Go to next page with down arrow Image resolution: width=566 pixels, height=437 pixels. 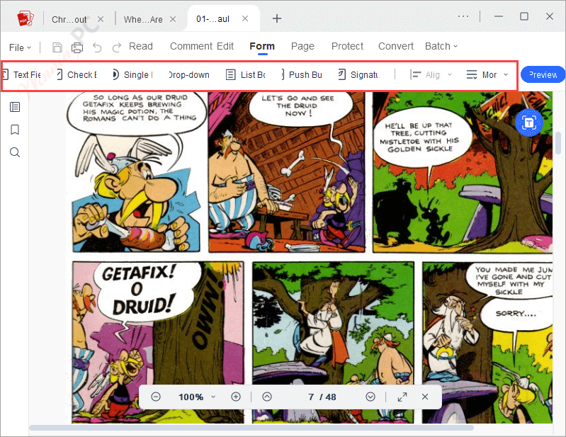(x=370, y=397)
